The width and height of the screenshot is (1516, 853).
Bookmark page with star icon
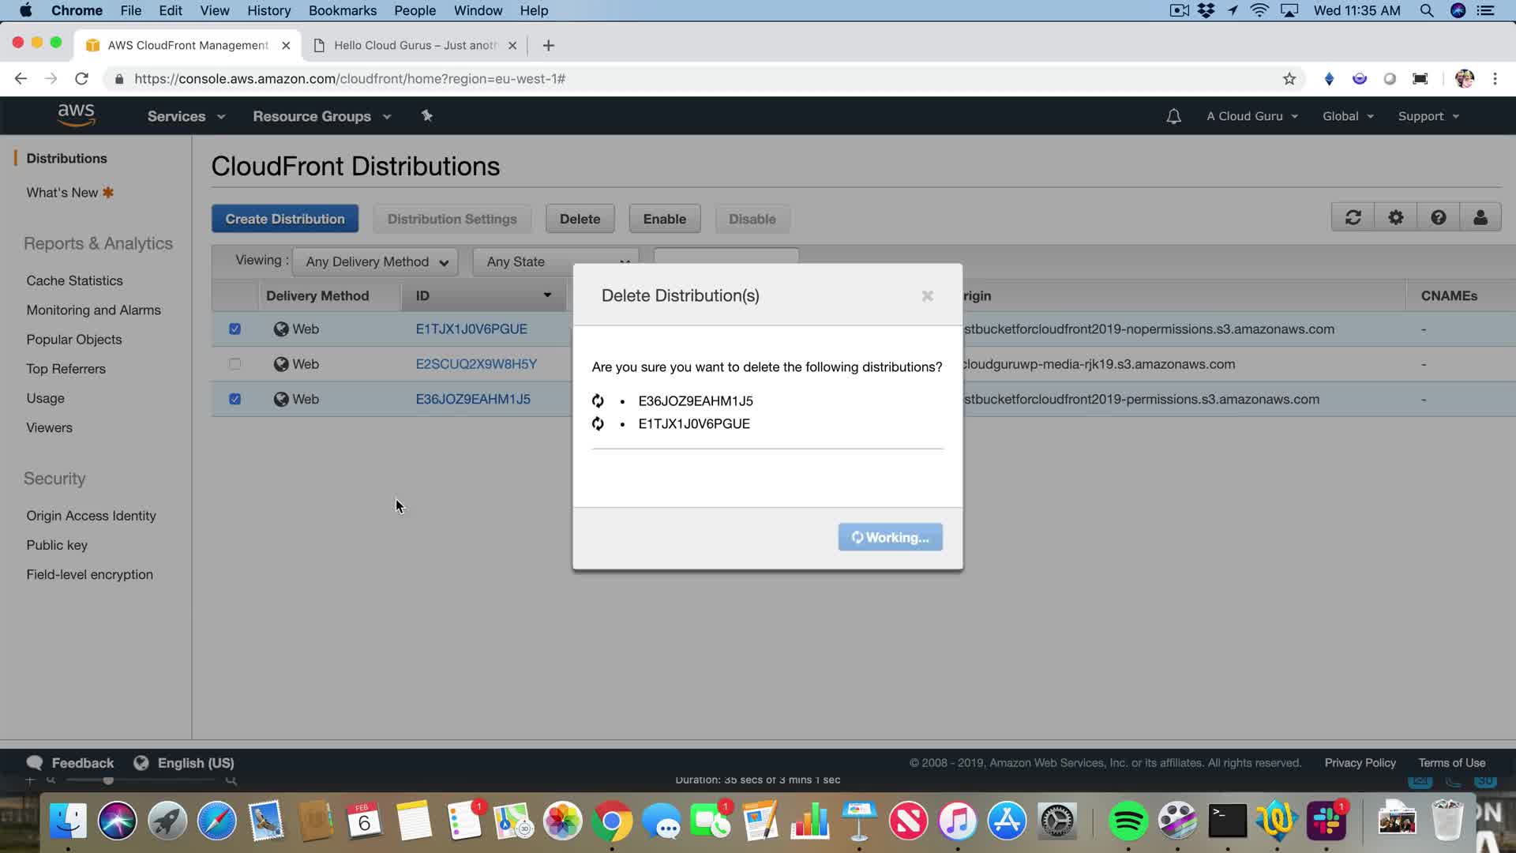[x=1289, y=79]
